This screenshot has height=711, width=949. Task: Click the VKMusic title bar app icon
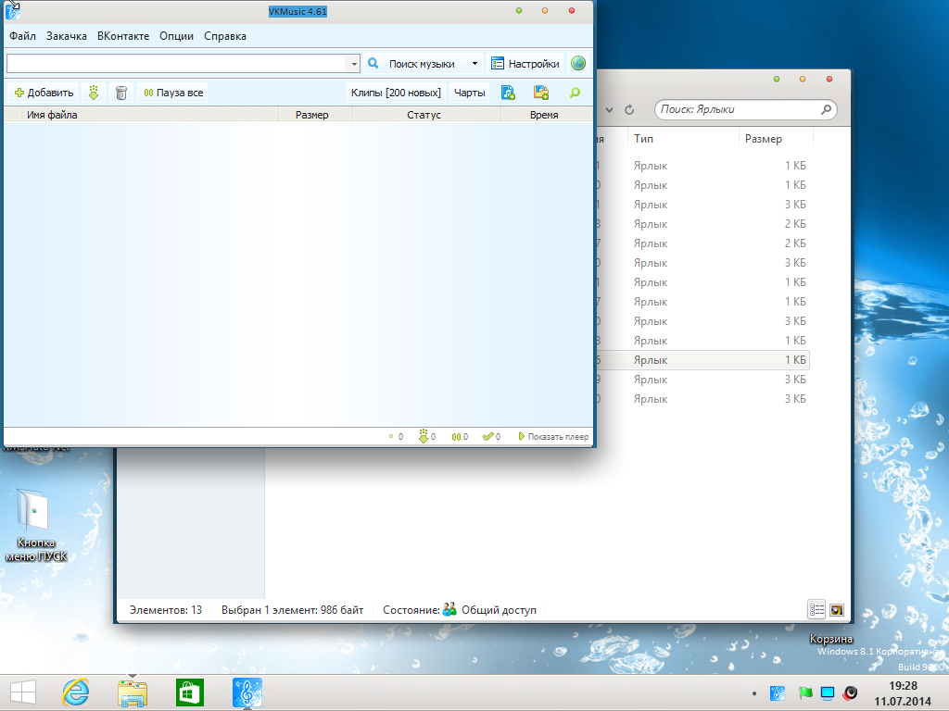click(x=13, y=10)
